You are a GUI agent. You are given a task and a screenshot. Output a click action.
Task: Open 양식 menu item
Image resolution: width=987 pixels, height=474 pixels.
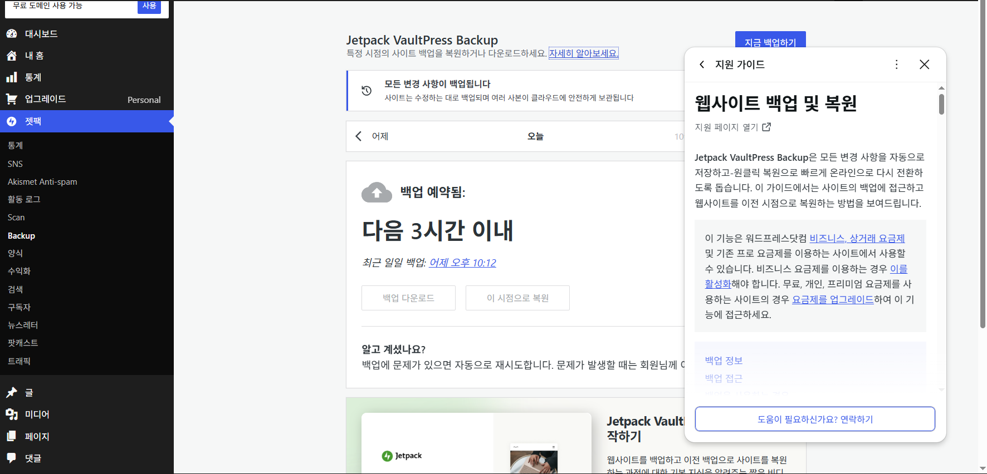point(16,253)
